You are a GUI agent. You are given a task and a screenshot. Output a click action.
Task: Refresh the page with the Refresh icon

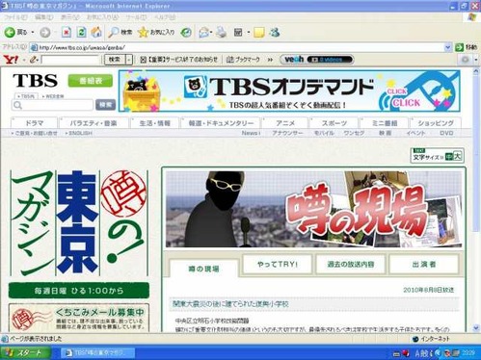tap(82, 32)
